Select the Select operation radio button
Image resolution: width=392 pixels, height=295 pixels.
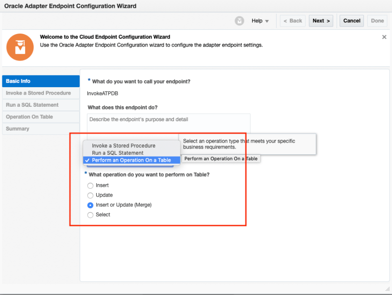tap(91, 215)
